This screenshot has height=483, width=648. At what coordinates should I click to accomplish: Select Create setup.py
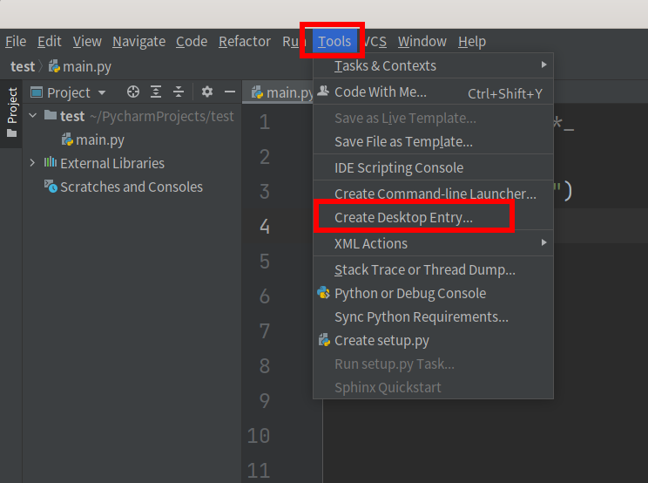[x=433, y=340]
